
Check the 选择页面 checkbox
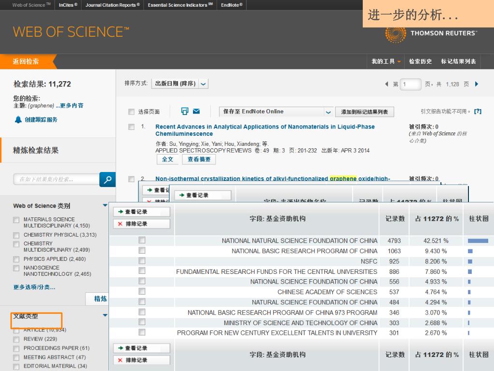pyautogui.click(x=131, y=112)
